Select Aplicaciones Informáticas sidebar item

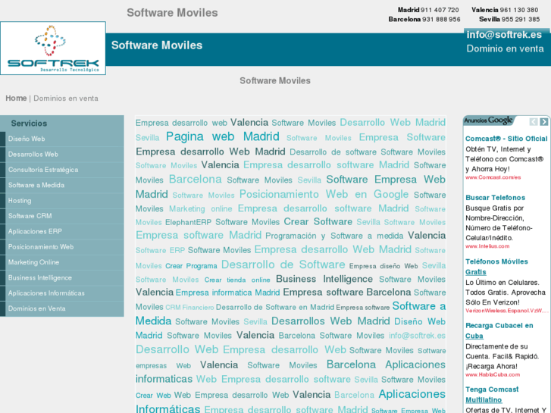64,293
